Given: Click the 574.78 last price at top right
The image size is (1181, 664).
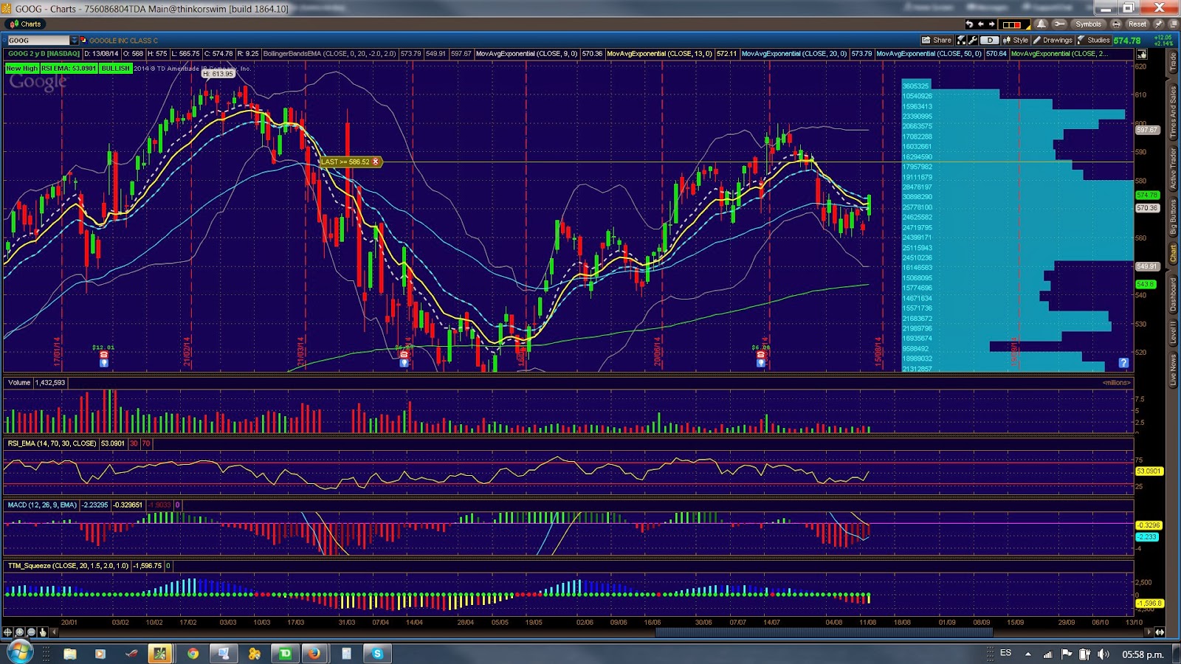Looking at the screenshot, I should (x=1127, y=41).
